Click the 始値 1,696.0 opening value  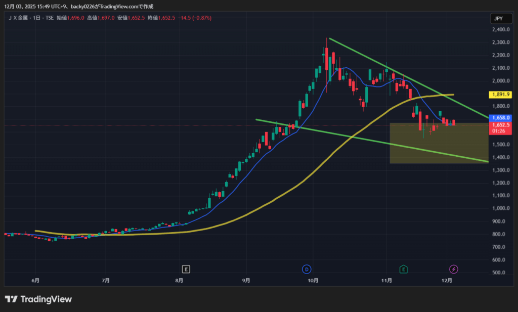(69, 18)
